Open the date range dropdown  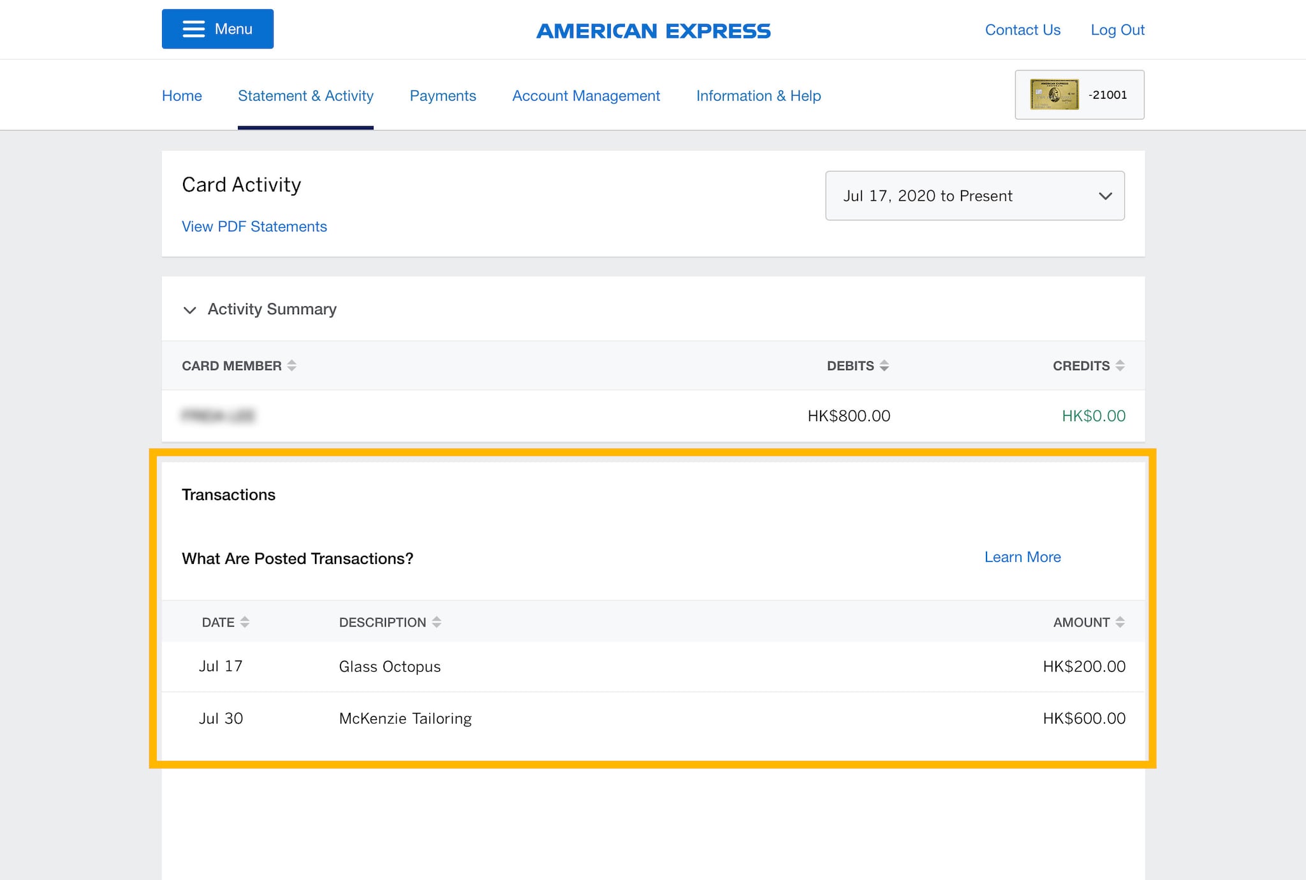pos(974,196)
